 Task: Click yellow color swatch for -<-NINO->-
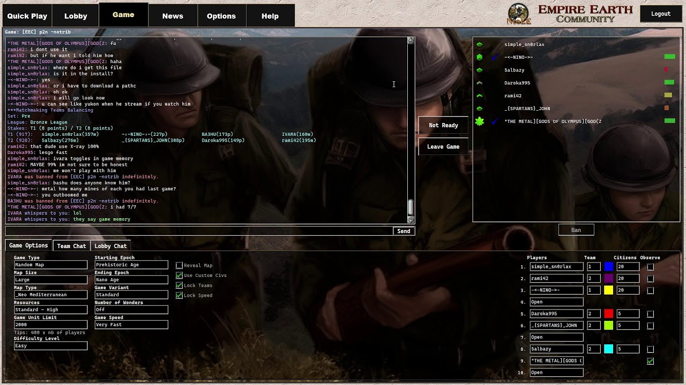click(x=609, y=290)
